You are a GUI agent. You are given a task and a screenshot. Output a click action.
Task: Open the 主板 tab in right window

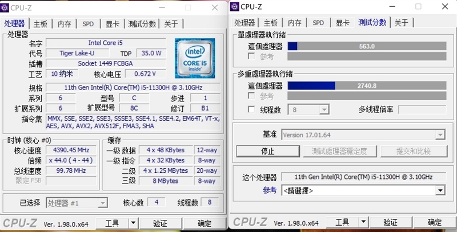270,23
